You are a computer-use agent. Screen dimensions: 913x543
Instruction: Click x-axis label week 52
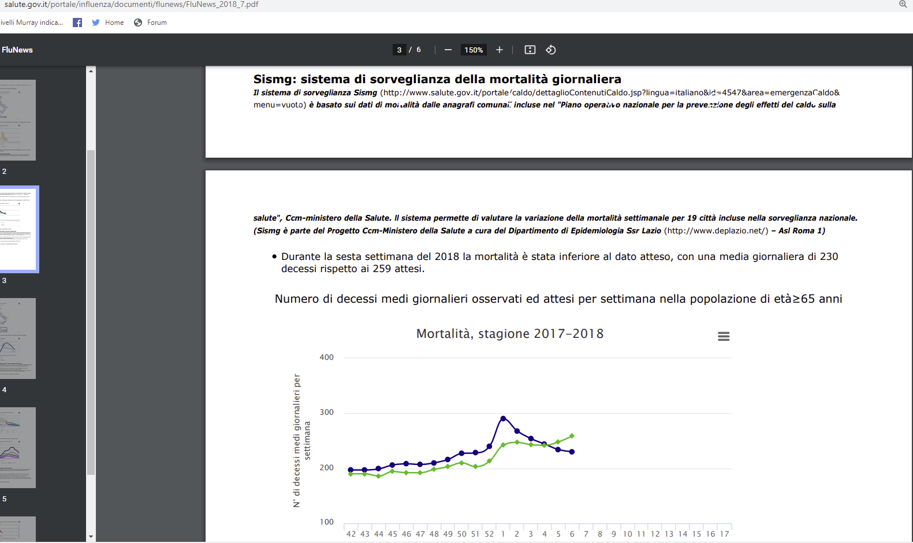coord(489,534)
